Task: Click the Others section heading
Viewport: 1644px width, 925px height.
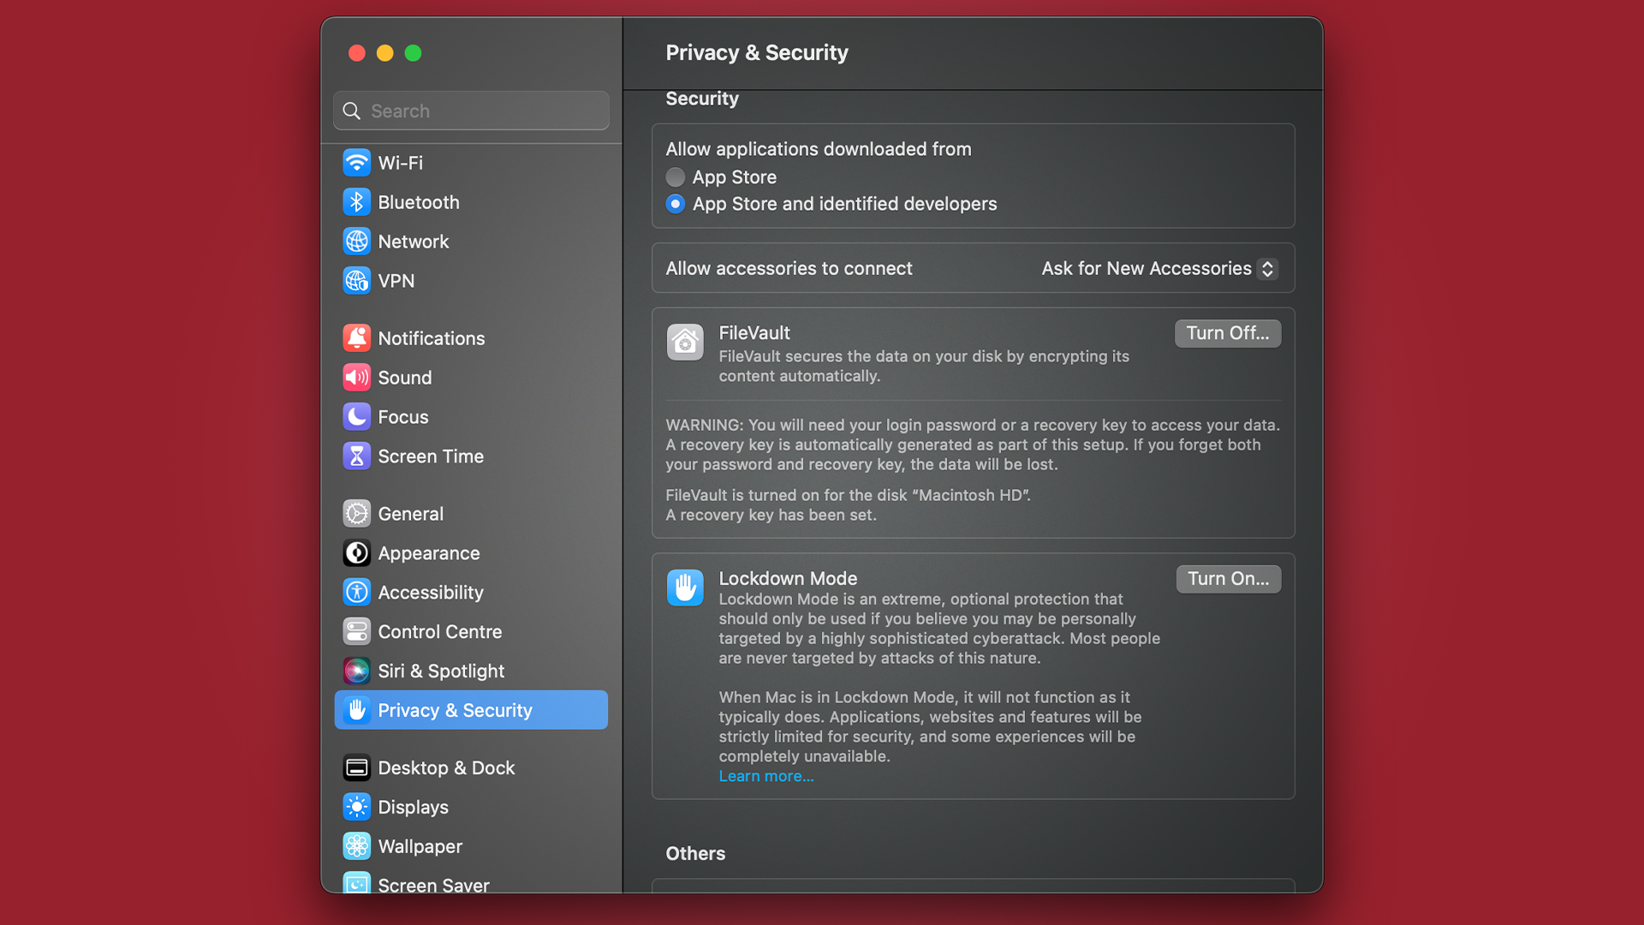Action: coord(695,854)
